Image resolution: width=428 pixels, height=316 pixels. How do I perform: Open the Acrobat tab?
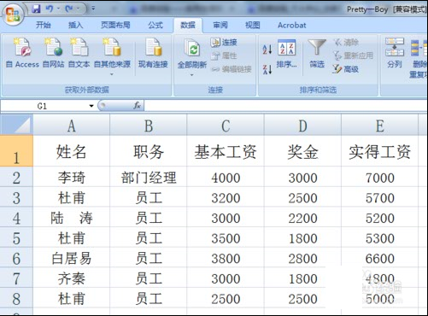point(292,25)
